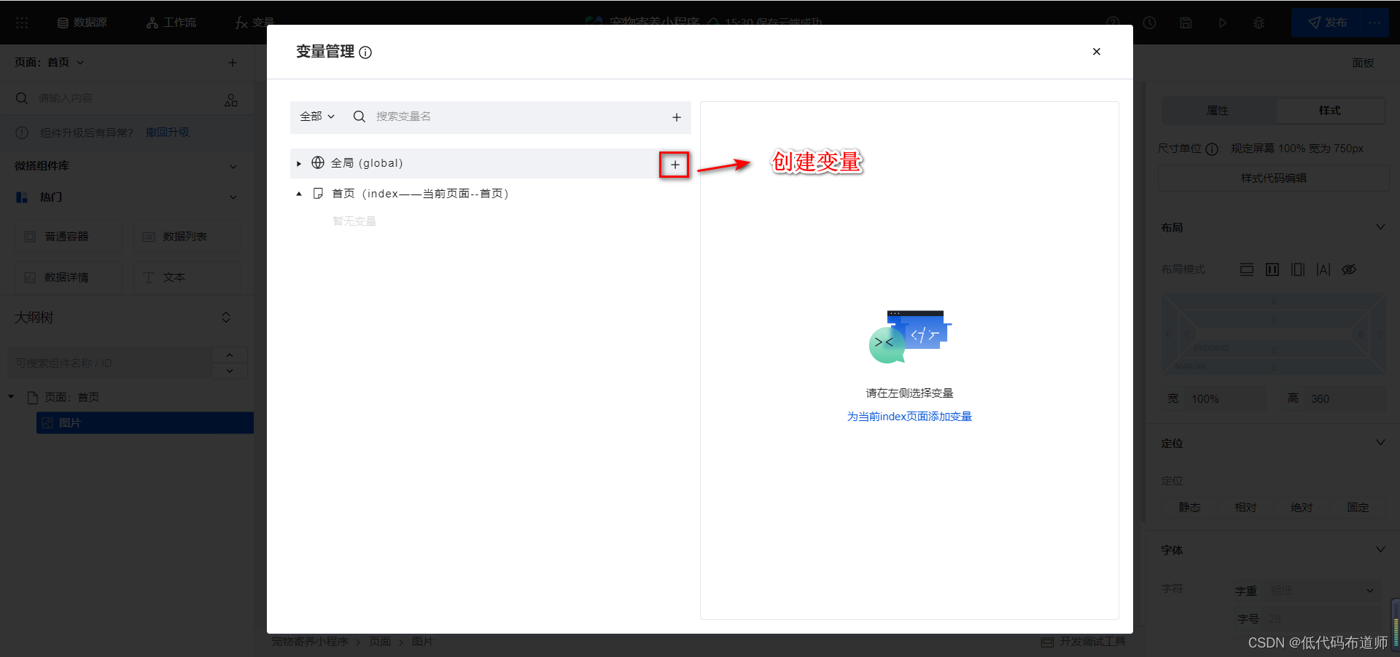Click the info icon beside 尺寸单位
This screenshot has width=1400, height=657.
(x=1212, y=149)
